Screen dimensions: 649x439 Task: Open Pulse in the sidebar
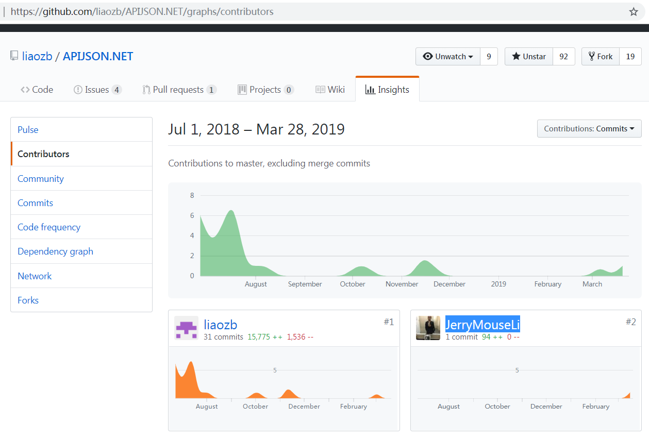(x=81, y=130)
